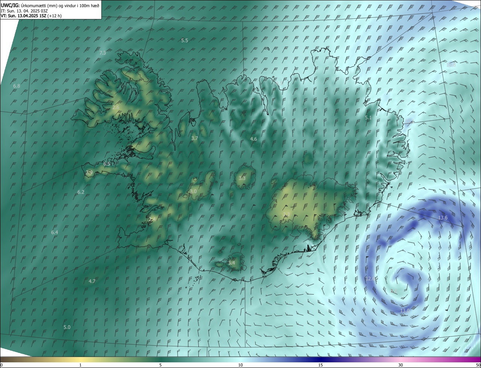Click the 3.0 value on Langjökull

pyautogui.click(x=193, y=192)
